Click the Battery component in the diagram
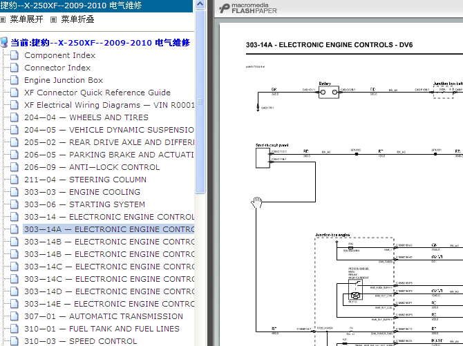The image size is (463, 346). click(329, 92)
